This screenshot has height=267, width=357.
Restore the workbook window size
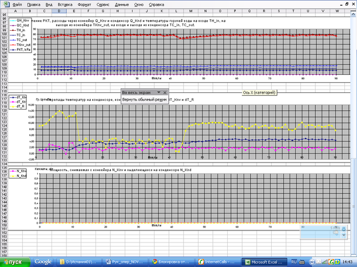click(x=347, y=4)
